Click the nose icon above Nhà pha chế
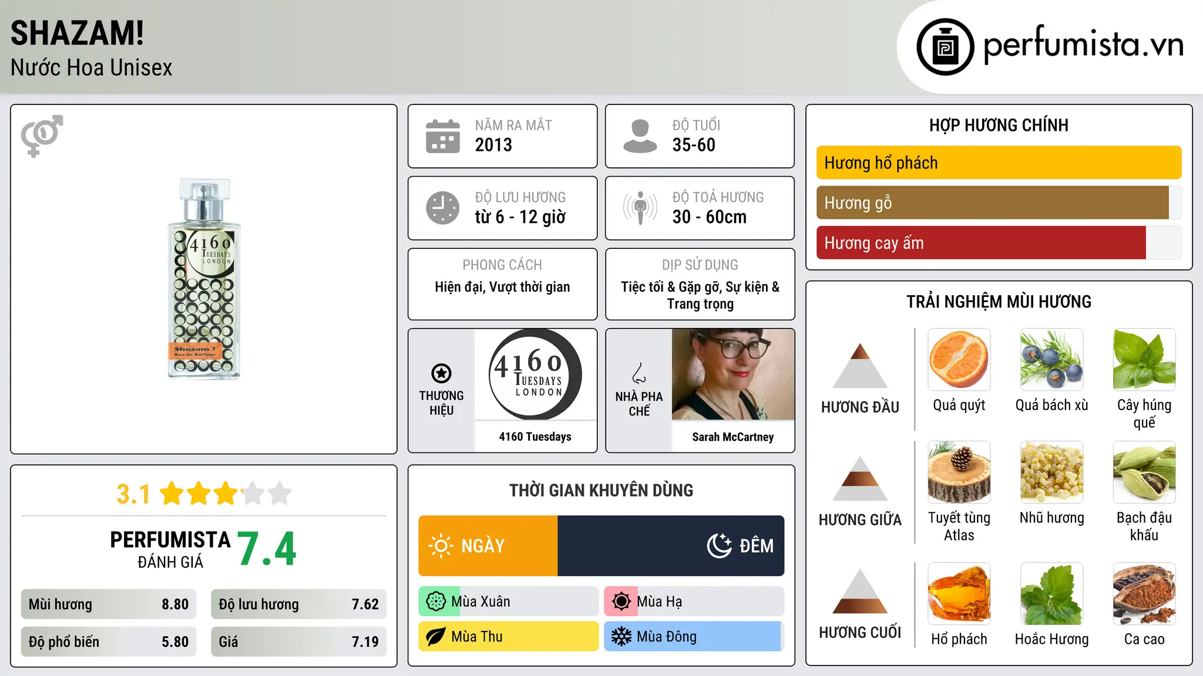Screen dimensions: 1203x676 [639, 373]
